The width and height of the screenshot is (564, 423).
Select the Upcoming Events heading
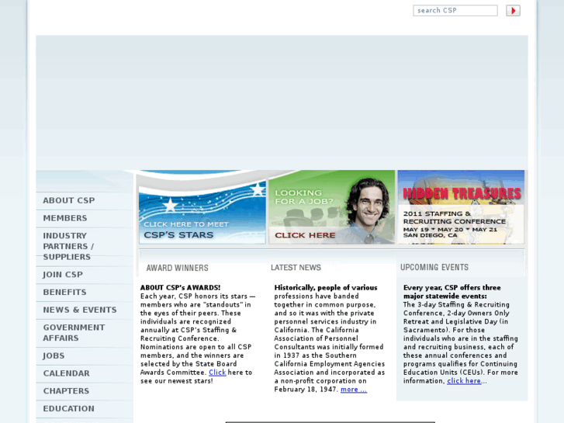[434, 267]
